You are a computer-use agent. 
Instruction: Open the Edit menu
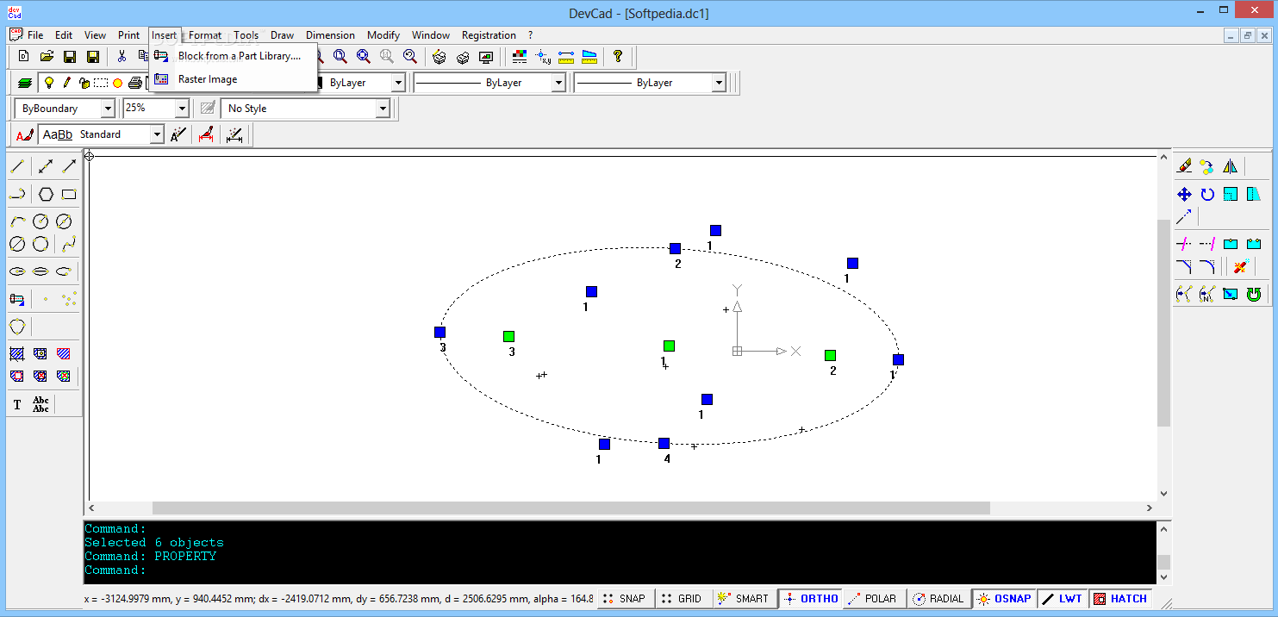pos(64,35)
